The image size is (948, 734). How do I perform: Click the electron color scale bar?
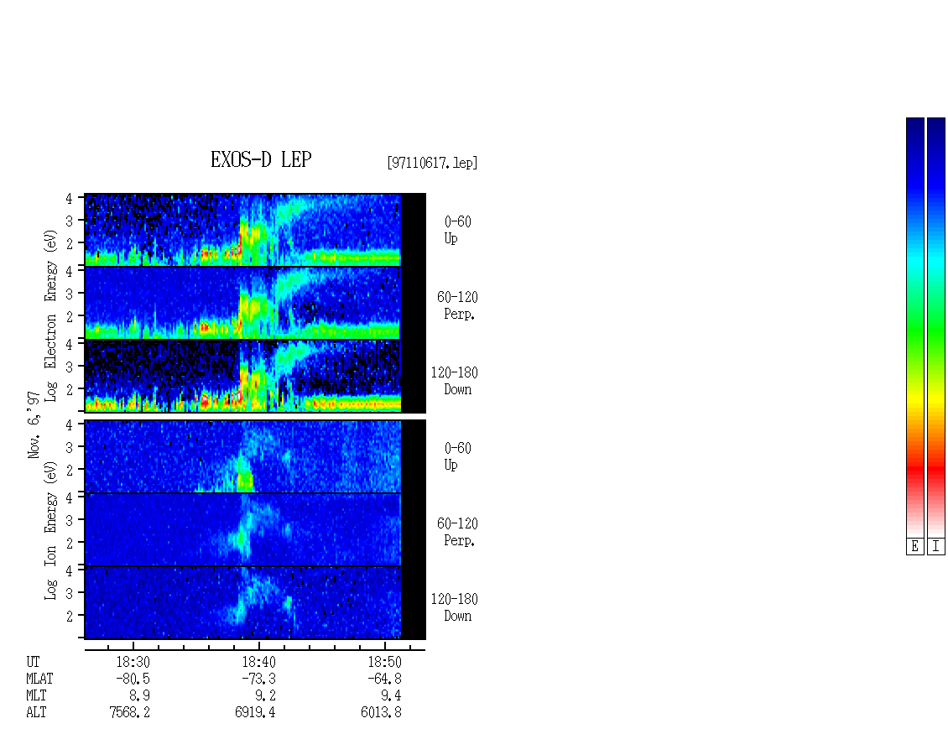(x=914, y=326)
